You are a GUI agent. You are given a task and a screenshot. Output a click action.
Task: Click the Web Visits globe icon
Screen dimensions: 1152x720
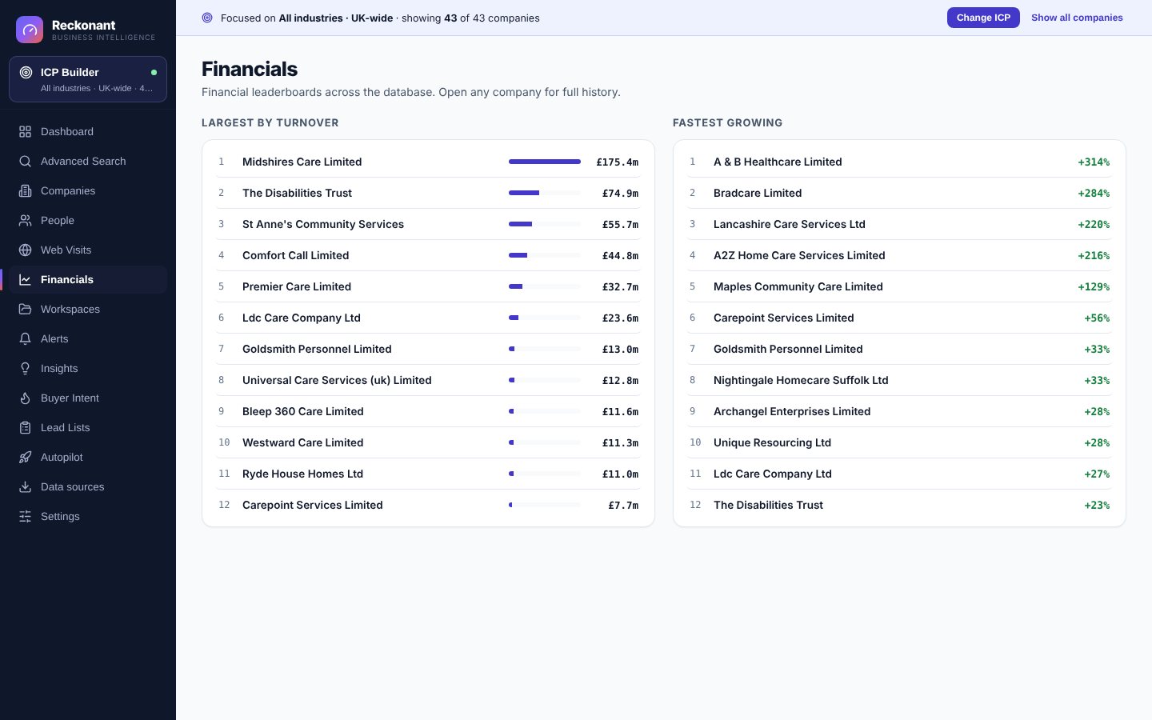(26, 250)
